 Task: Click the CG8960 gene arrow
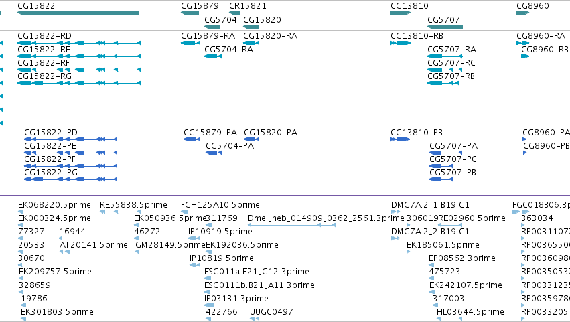point(522,13)
